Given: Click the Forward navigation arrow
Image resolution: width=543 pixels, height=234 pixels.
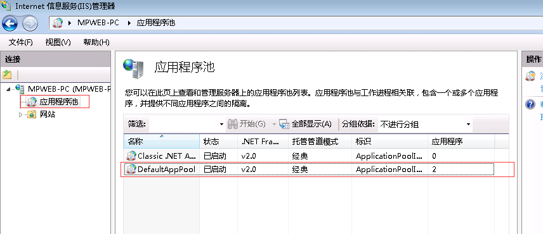Looking at the screenshot, I should tap(30, 24).
